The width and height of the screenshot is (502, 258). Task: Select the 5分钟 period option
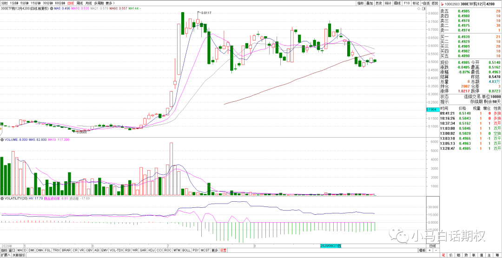pyautogui.click(x=24, y=3)
